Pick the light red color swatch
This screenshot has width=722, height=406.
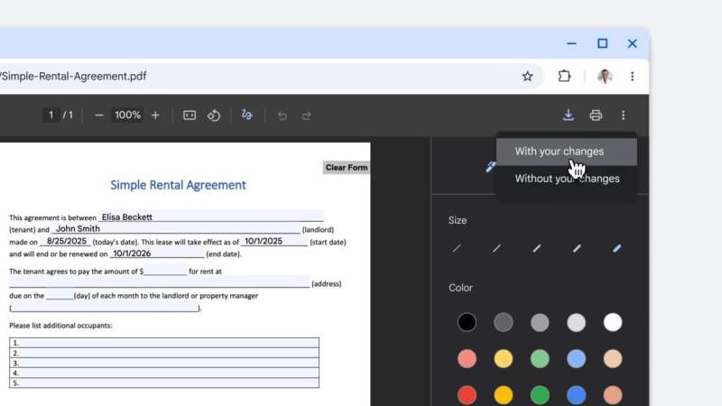coord(467,358)
